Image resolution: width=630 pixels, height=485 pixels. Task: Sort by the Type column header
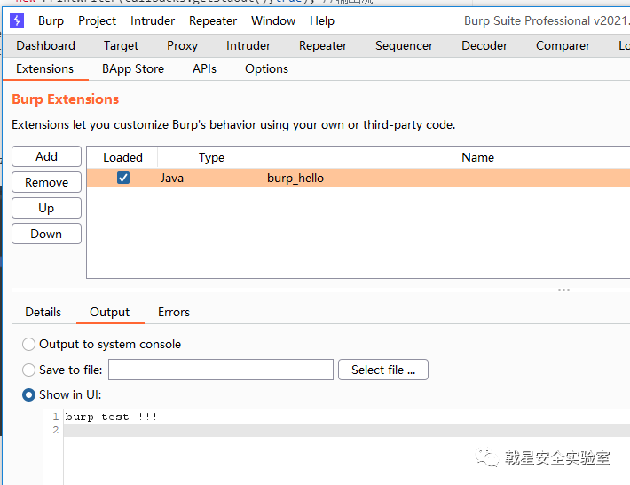click(x=211, y=157)
